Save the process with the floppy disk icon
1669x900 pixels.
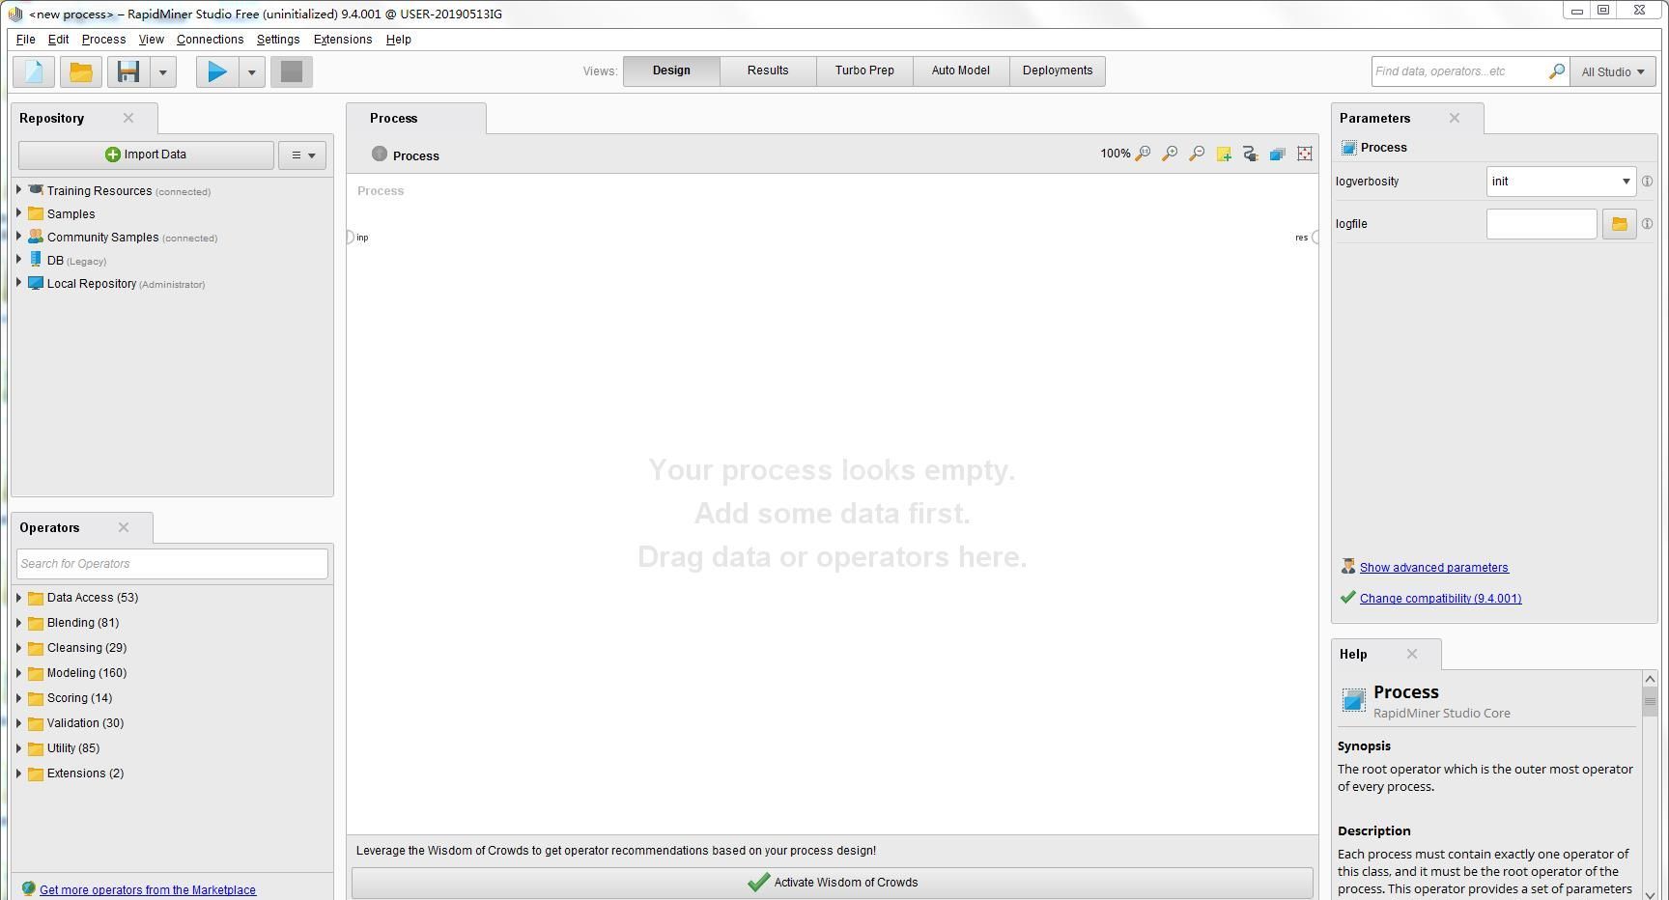[128, 71]
